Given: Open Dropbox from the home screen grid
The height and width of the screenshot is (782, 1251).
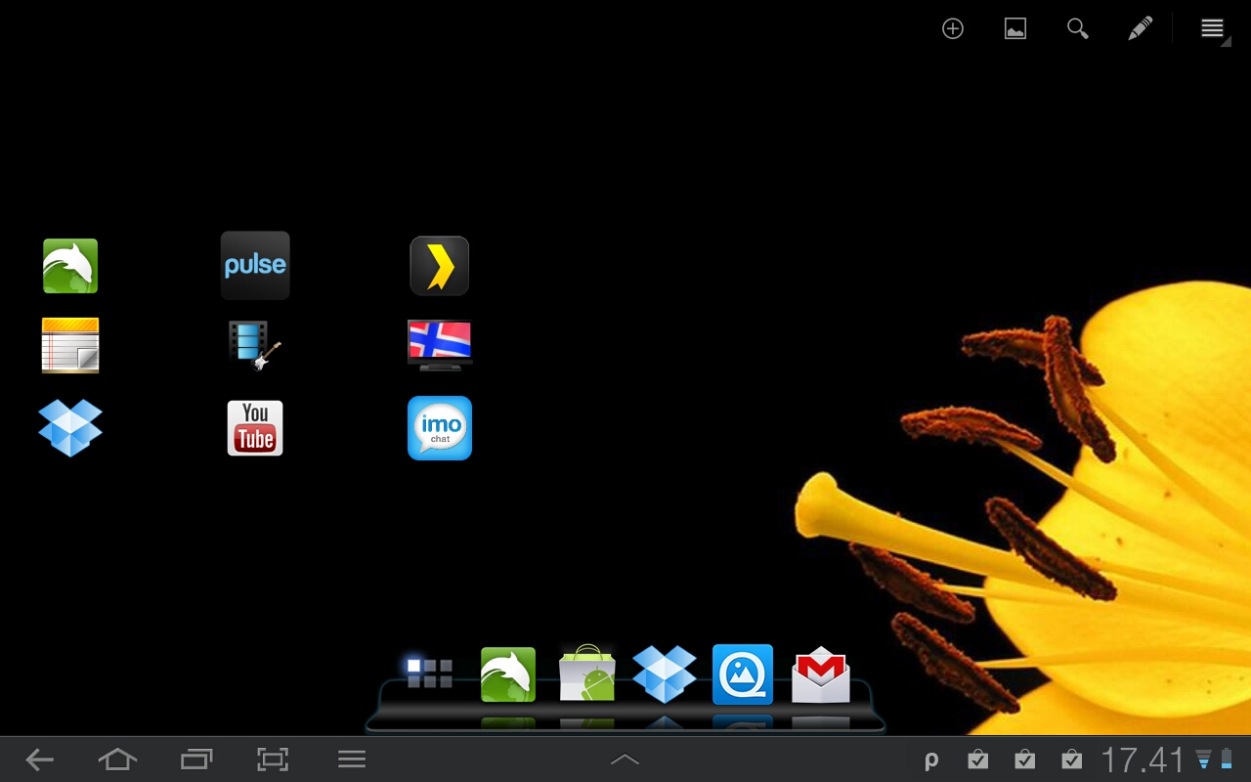Looking at the screenshot, I should (70, 428).
